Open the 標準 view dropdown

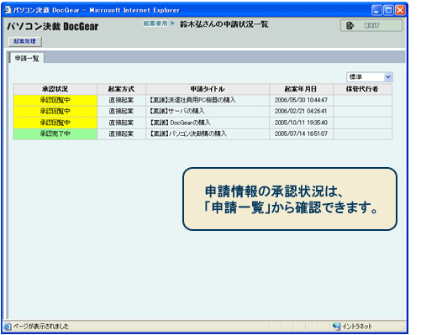(x=370, y=77)
